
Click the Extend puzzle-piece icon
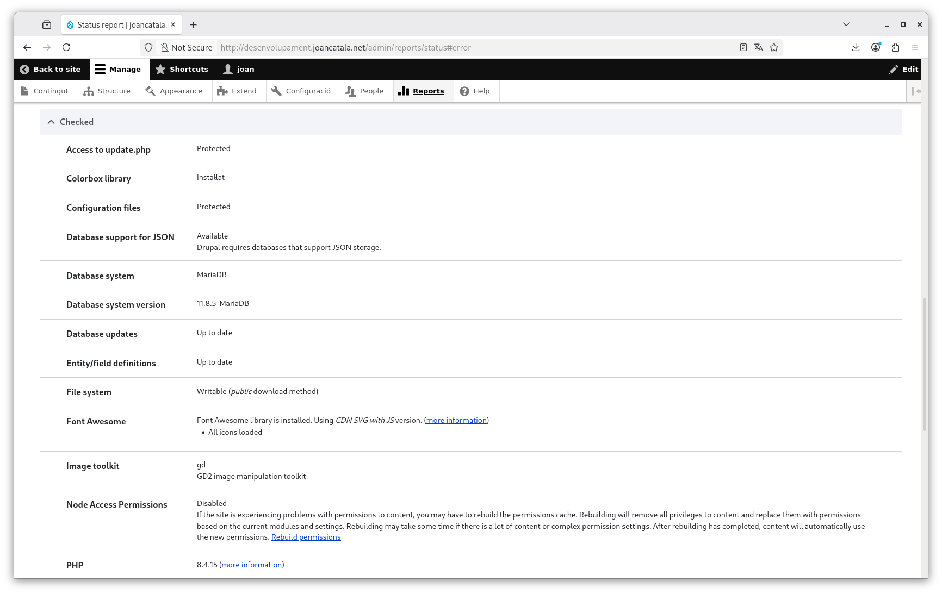pos(222,91)
